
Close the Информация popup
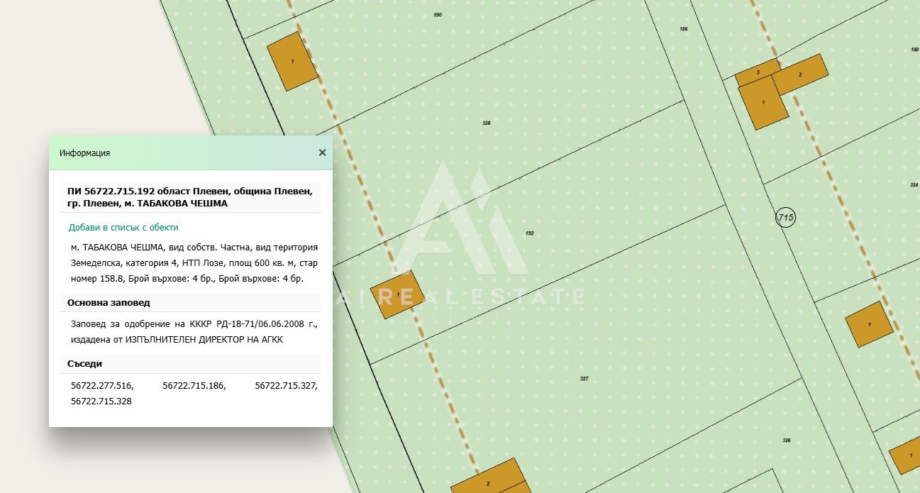[322, 153]
